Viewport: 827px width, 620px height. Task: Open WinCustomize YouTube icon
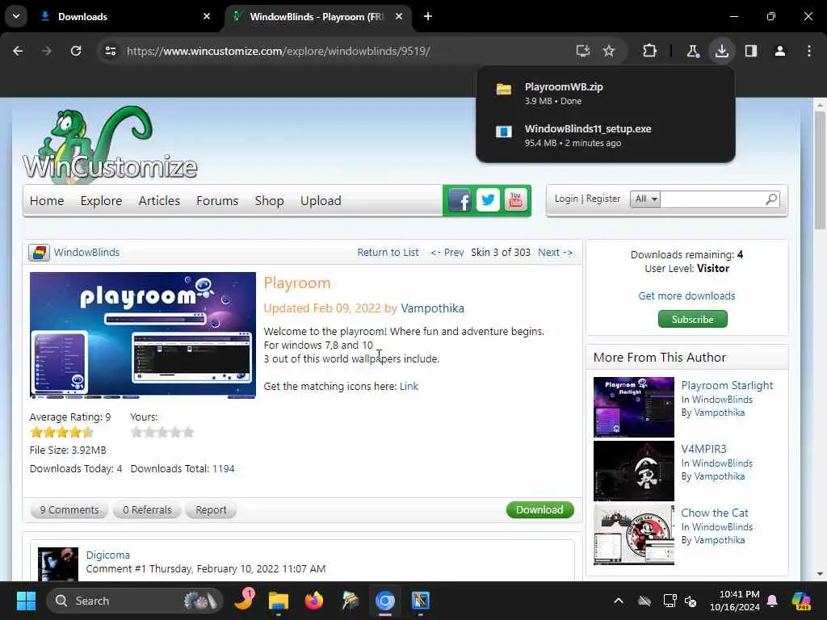coord(516,200)
